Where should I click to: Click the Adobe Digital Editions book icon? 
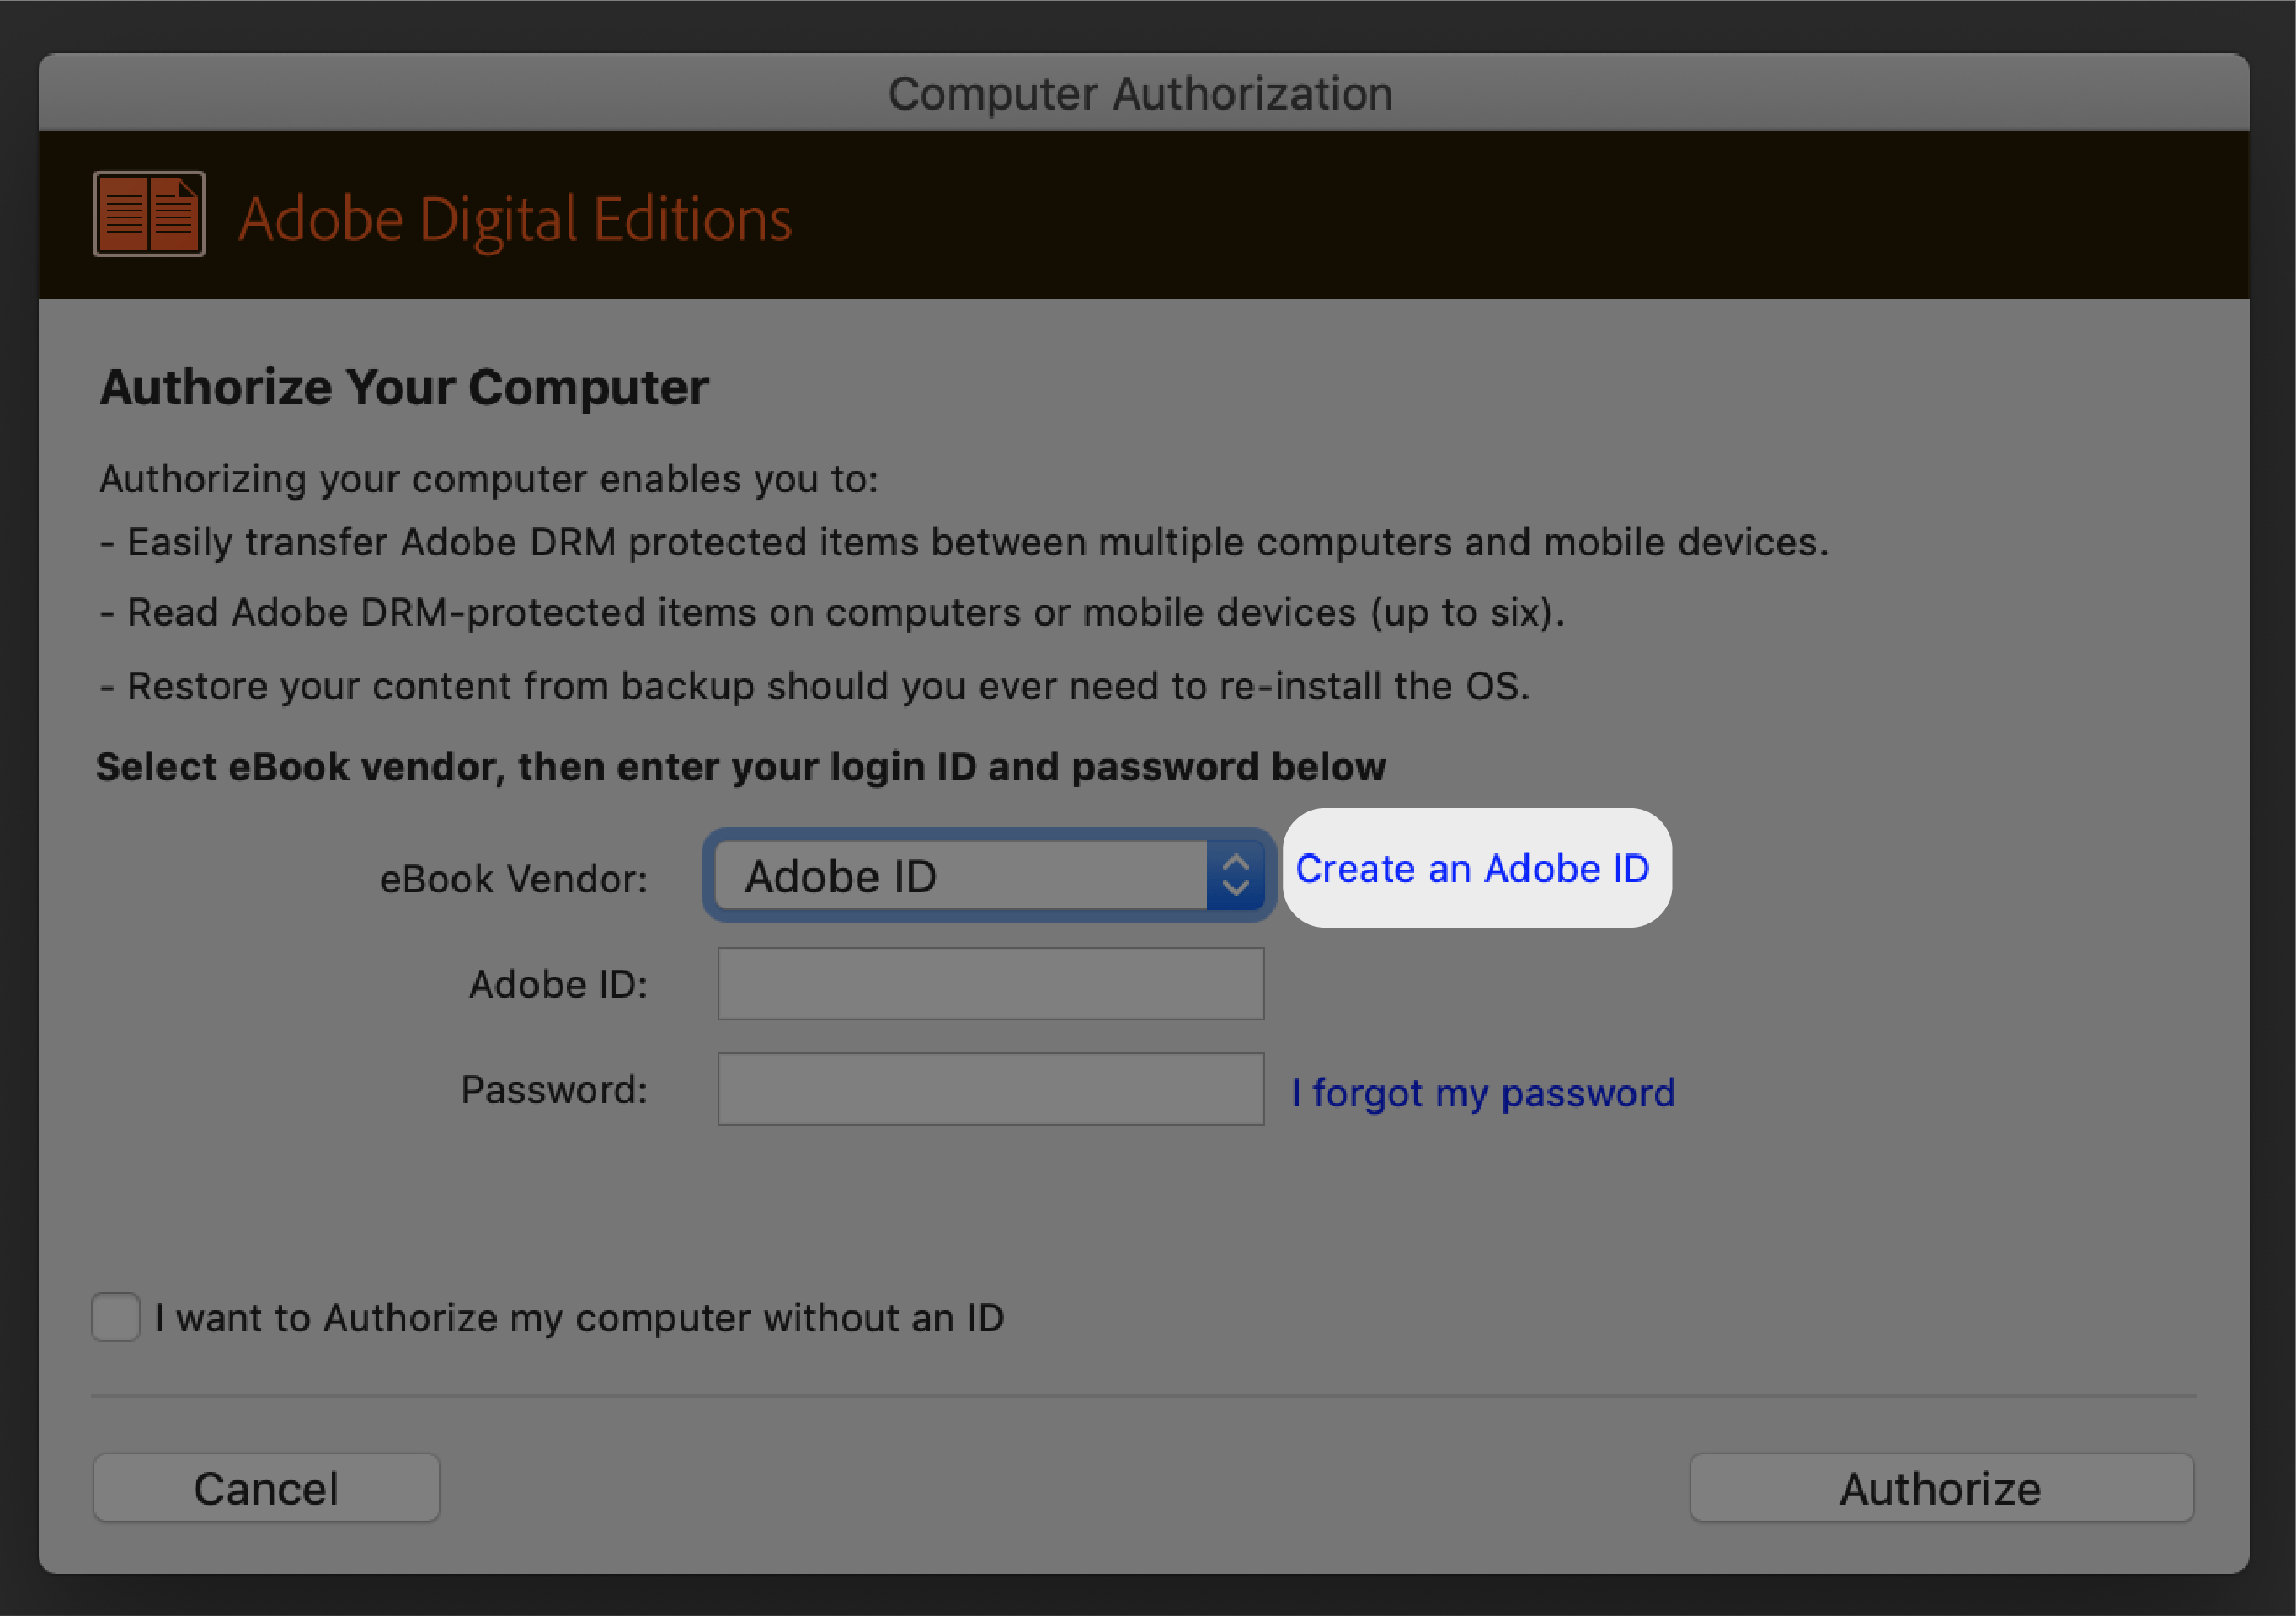click(149, 214)
